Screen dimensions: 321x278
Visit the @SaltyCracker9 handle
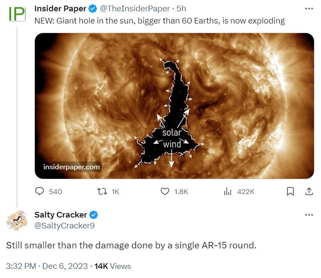click(x=64, y=226)
